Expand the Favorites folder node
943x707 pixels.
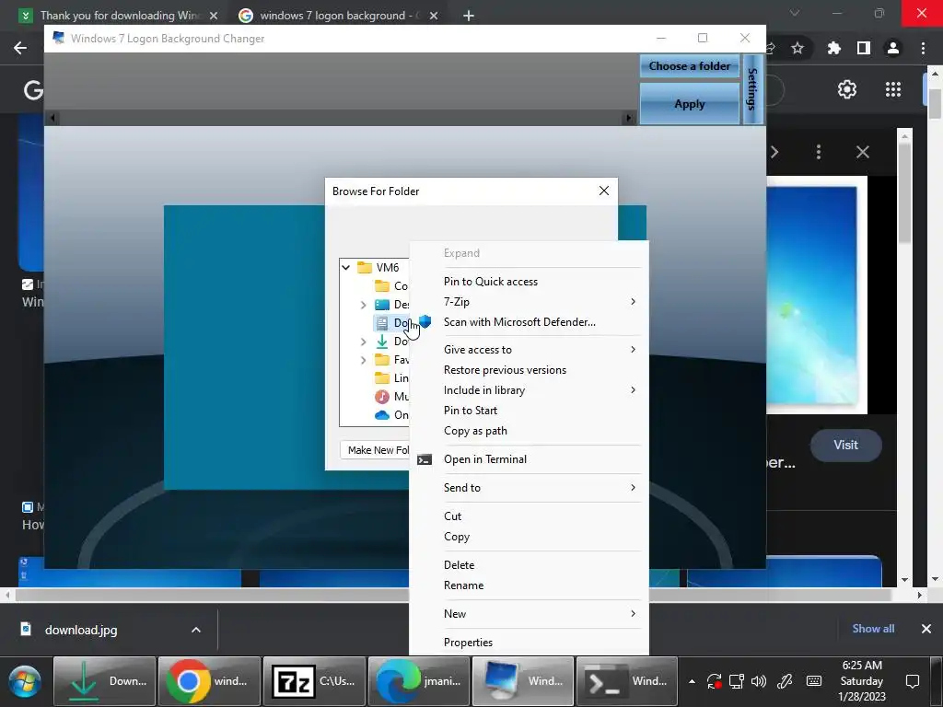pyautogui.click(x=363, y=360)
